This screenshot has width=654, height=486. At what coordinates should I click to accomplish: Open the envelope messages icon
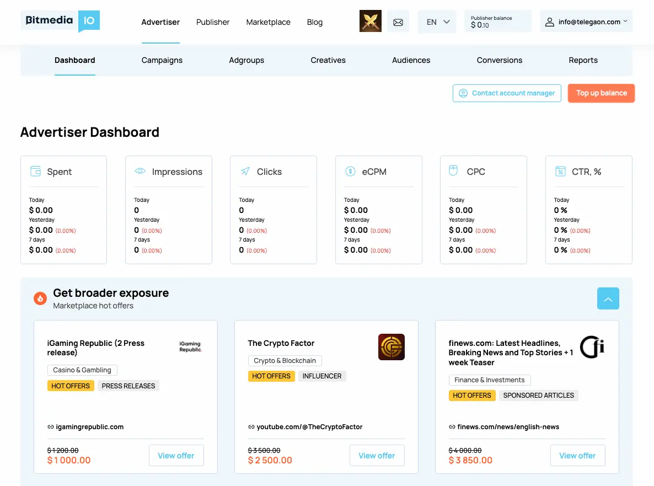pos(398,22)
